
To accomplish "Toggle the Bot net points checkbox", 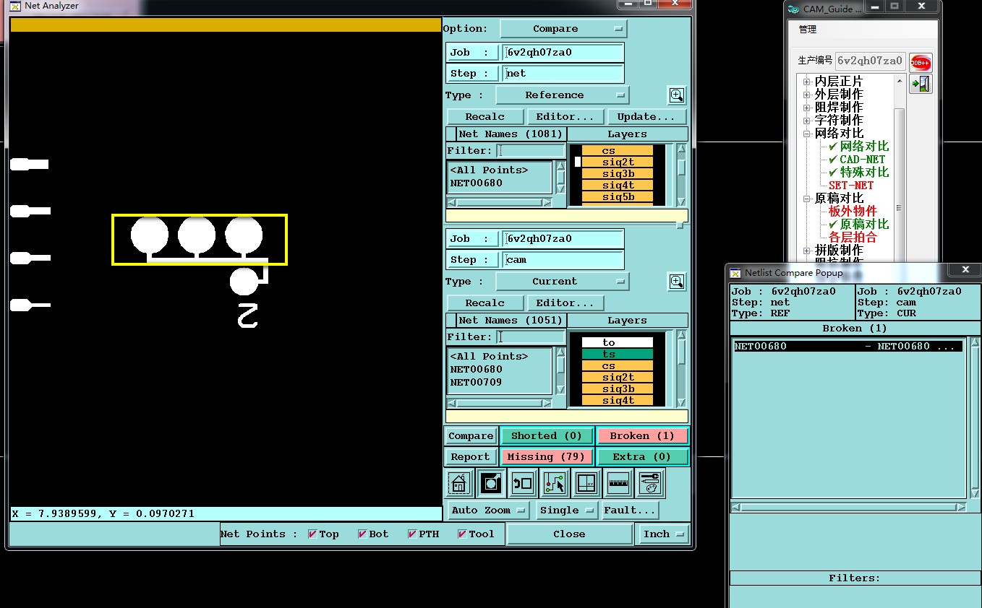I will point(362,534).
